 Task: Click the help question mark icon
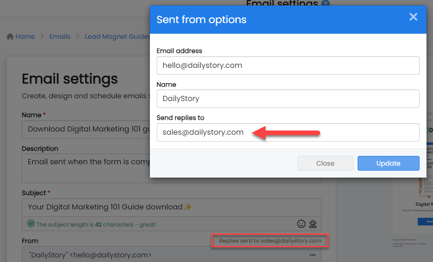326,4
